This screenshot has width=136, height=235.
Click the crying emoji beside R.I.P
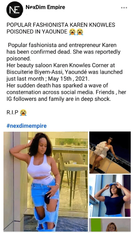[x=23, y=112]
